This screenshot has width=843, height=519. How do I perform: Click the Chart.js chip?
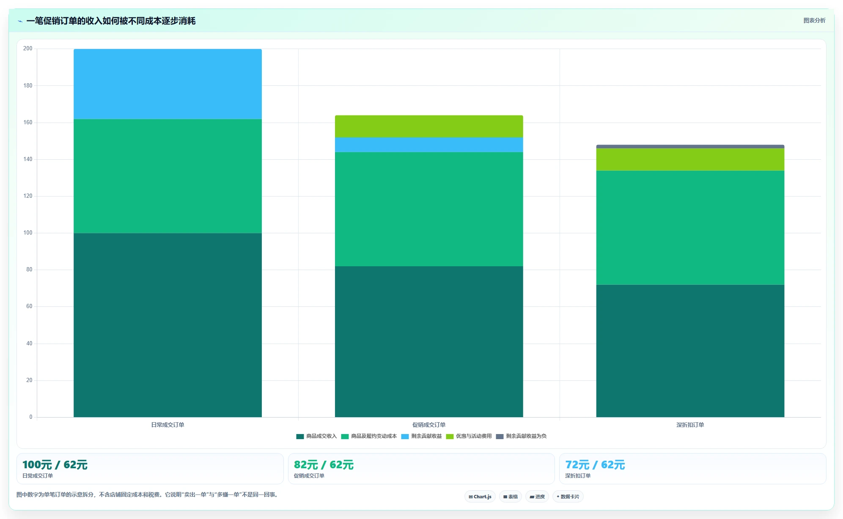[480, 497]
